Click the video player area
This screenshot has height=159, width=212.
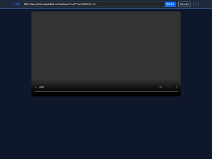click(106, 54)
